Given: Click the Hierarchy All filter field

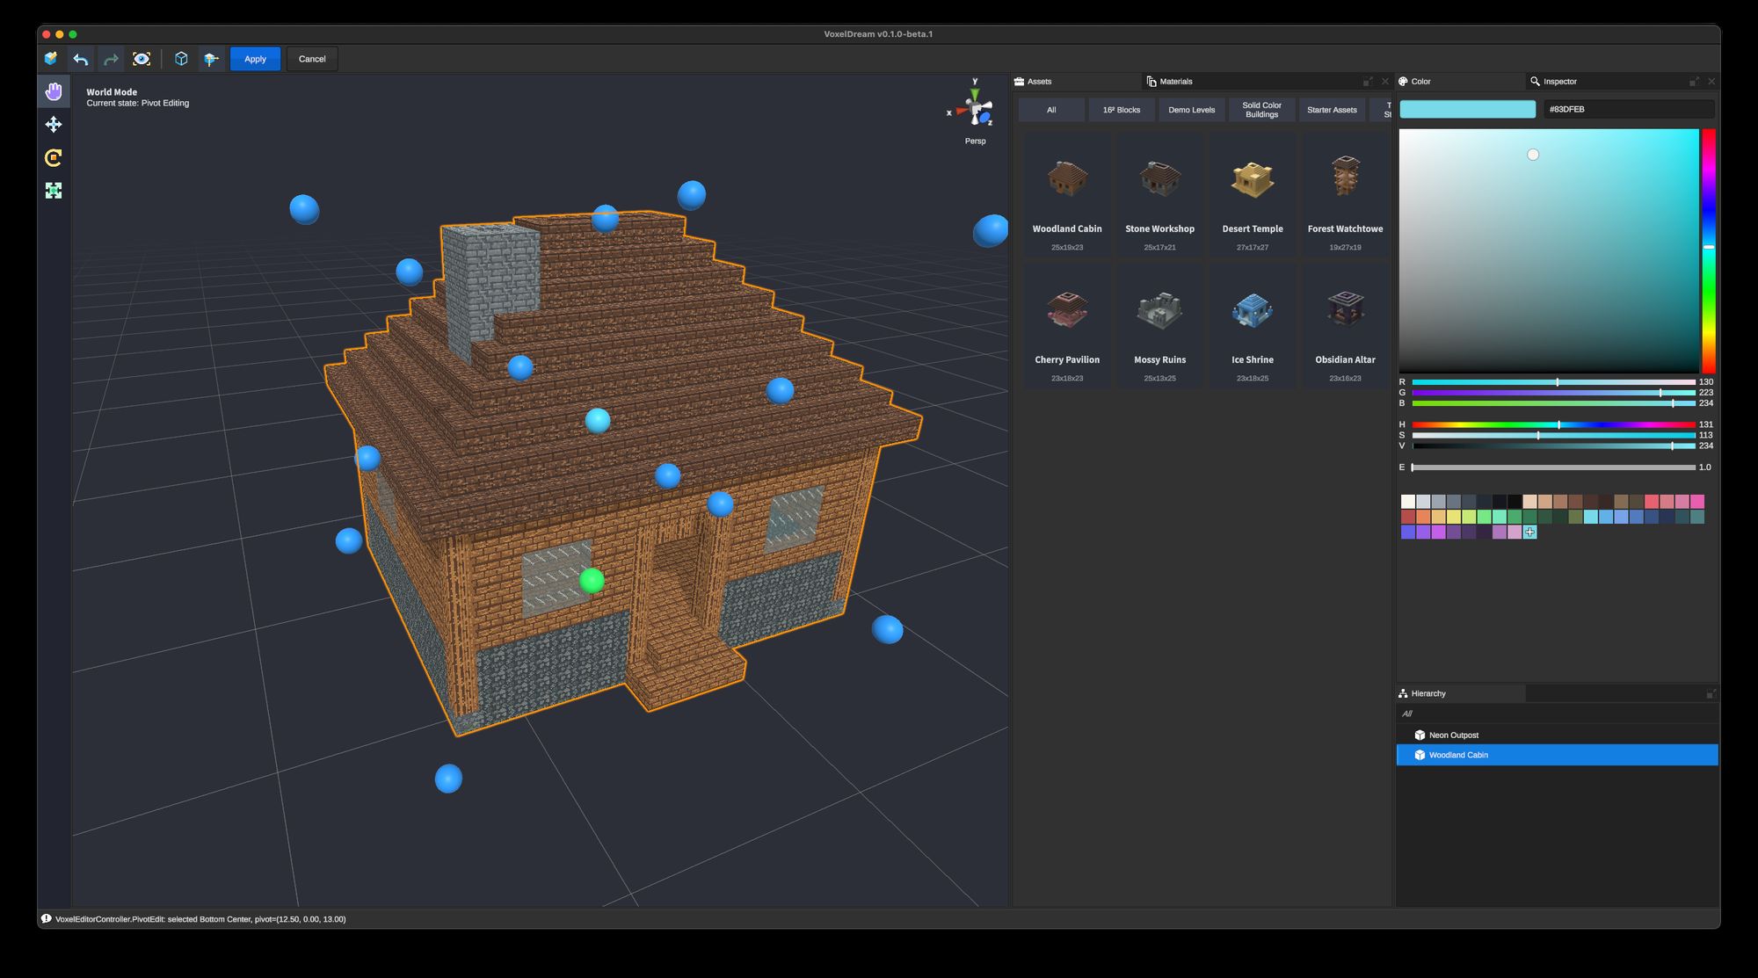Looking at the screenshot, I should tap(1557, 714).
